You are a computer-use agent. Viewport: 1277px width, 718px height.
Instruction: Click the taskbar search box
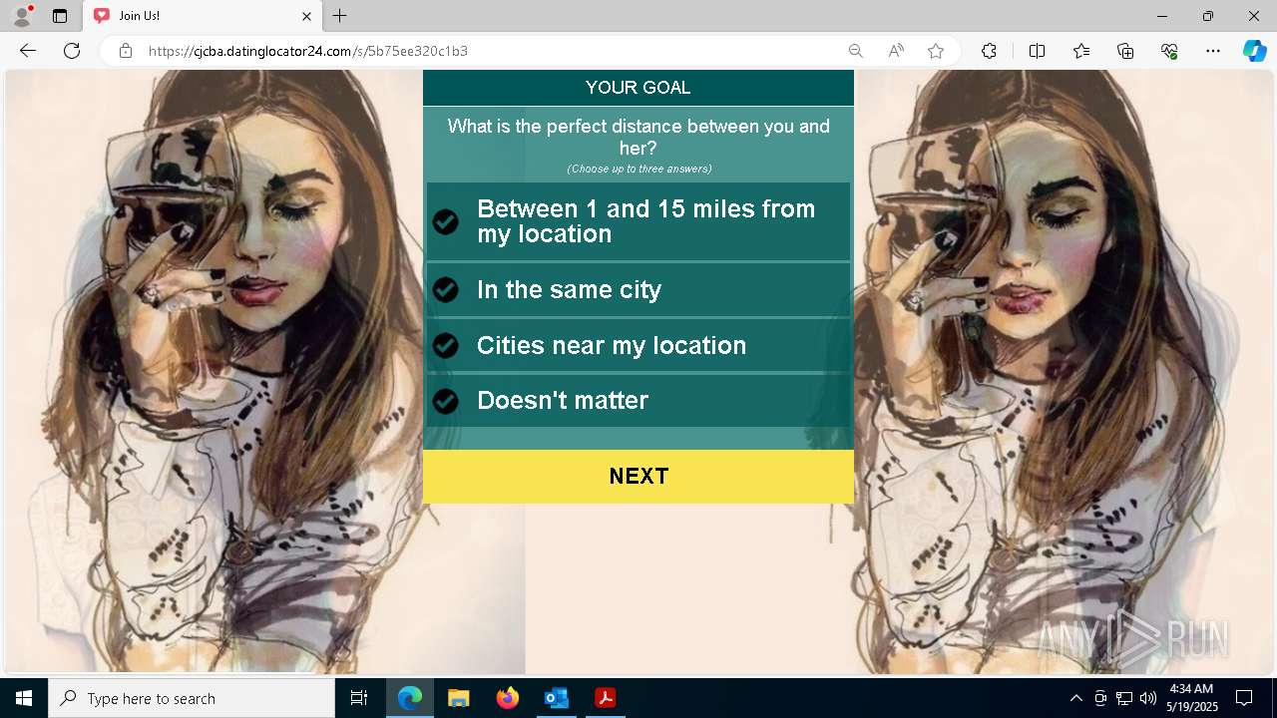[192, 698]
